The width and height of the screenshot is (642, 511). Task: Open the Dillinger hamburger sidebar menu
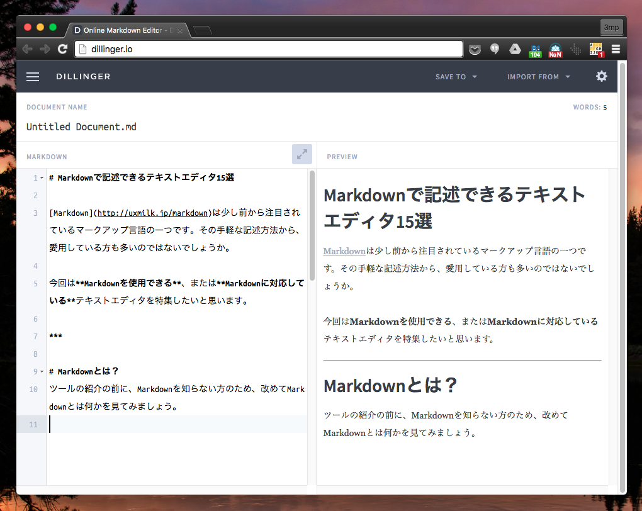(x=33, y=77)
